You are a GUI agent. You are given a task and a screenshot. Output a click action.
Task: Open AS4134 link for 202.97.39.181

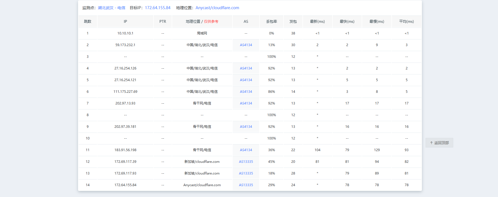pos(246,127)
